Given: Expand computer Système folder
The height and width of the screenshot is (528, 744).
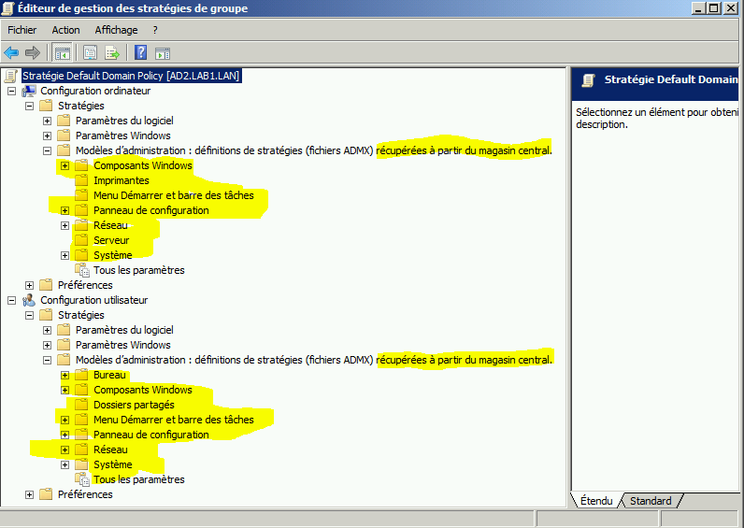Looking at the screenshot, I should coord(65,255).
